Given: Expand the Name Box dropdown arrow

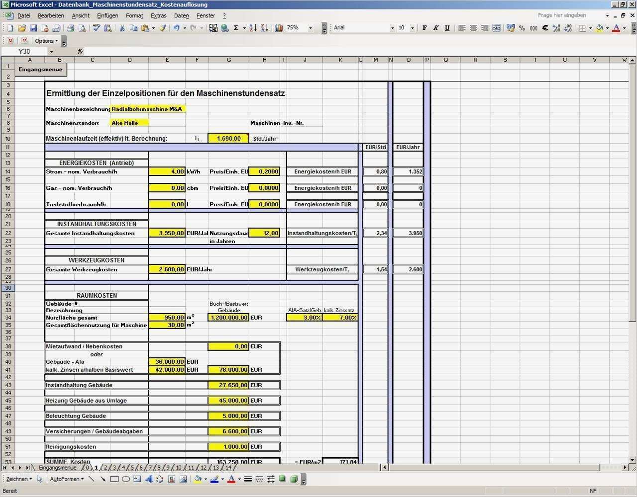Looking at the screenshot, I should [x=51, y=51].
